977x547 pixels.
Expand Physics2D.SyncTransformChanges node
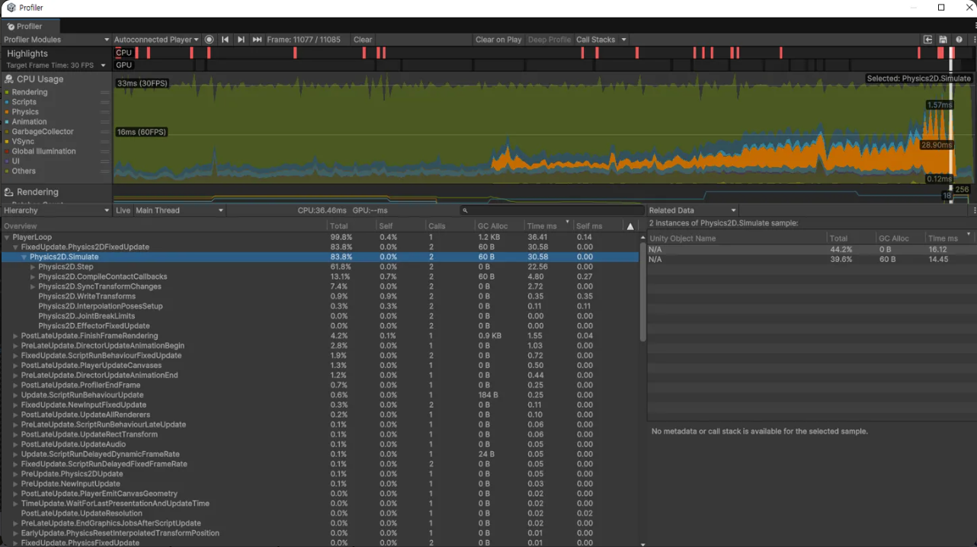pyautogui.click(x=33, y=287)
